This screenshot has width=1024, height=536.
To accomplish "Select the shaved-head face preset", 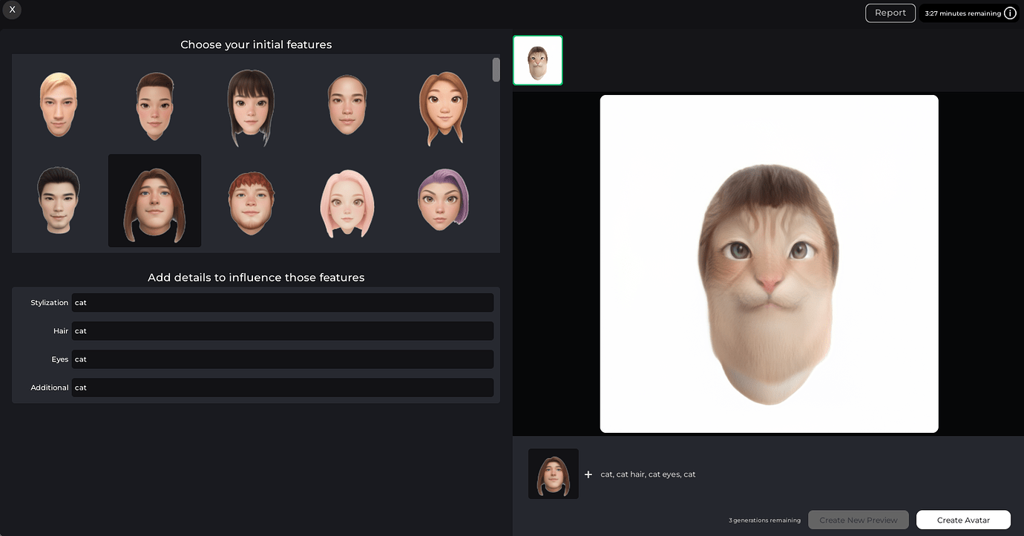I will click(347, 104).
